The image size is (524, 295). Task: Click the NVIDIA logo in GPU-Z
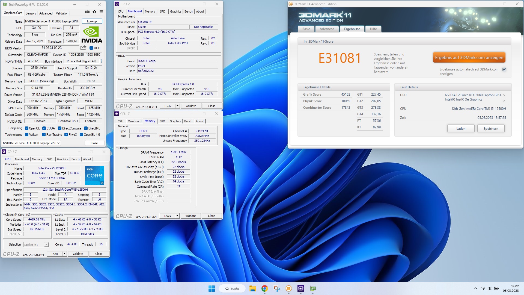click(92, 35)
